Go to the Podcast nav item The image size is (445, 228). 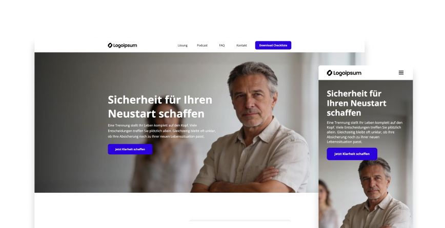202,45
